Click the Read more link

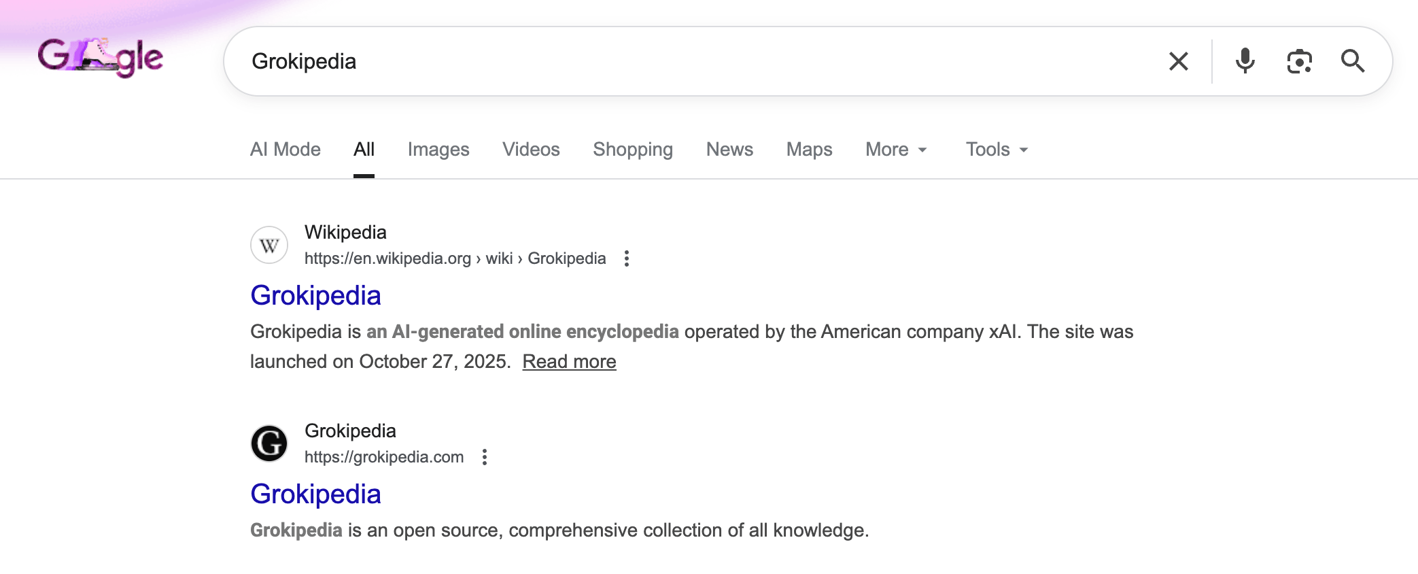coord(569,362)
